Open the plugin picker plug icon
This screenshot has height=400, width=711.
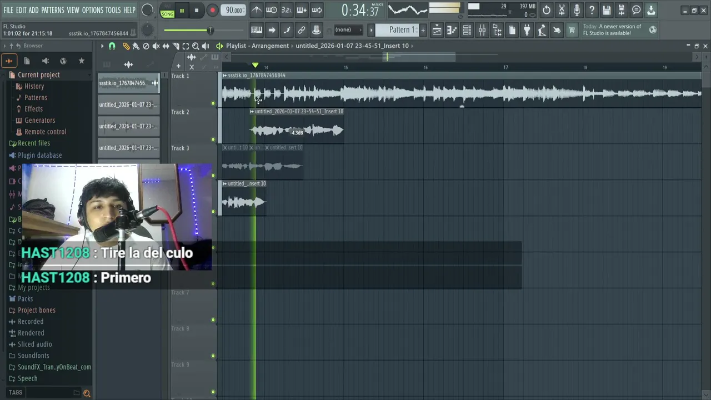click(527, 30)
